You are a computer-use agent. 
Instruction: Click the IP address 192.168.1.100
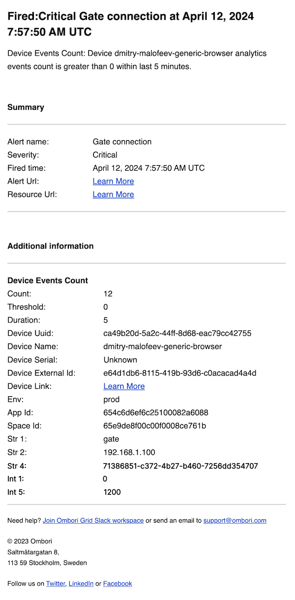pyautogui.click(x=129, y=452)
